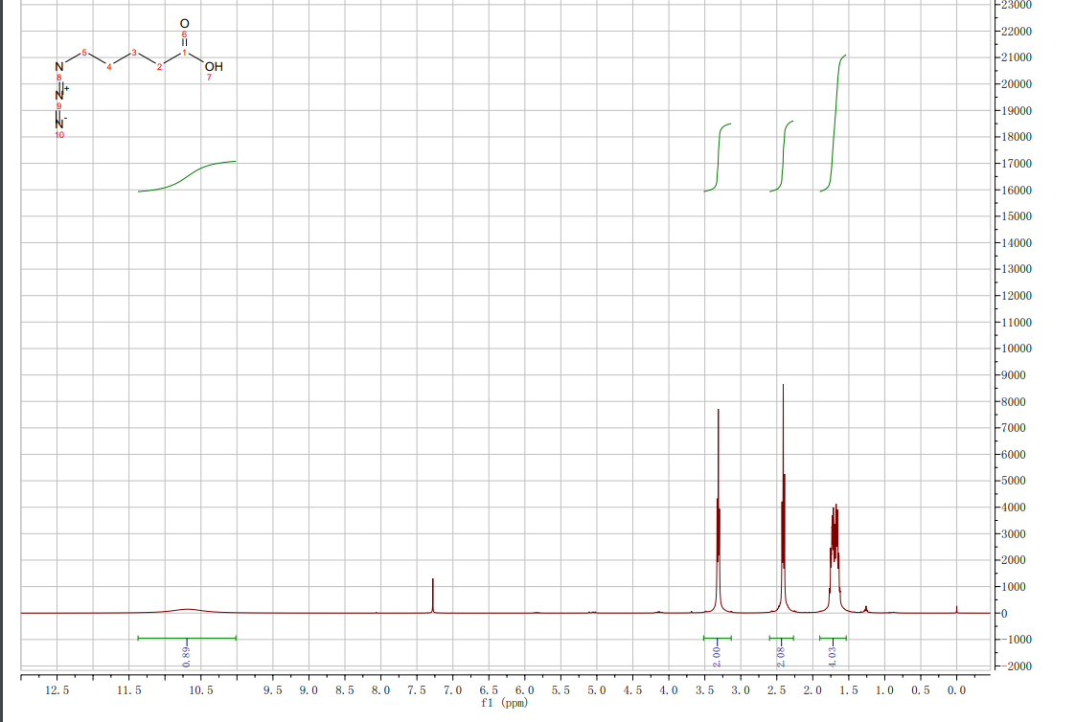The width and height of the screenshot is (1075, 722).
Task: Select the positively charged nitrogen labeled 9
Action: pos(59,95)
